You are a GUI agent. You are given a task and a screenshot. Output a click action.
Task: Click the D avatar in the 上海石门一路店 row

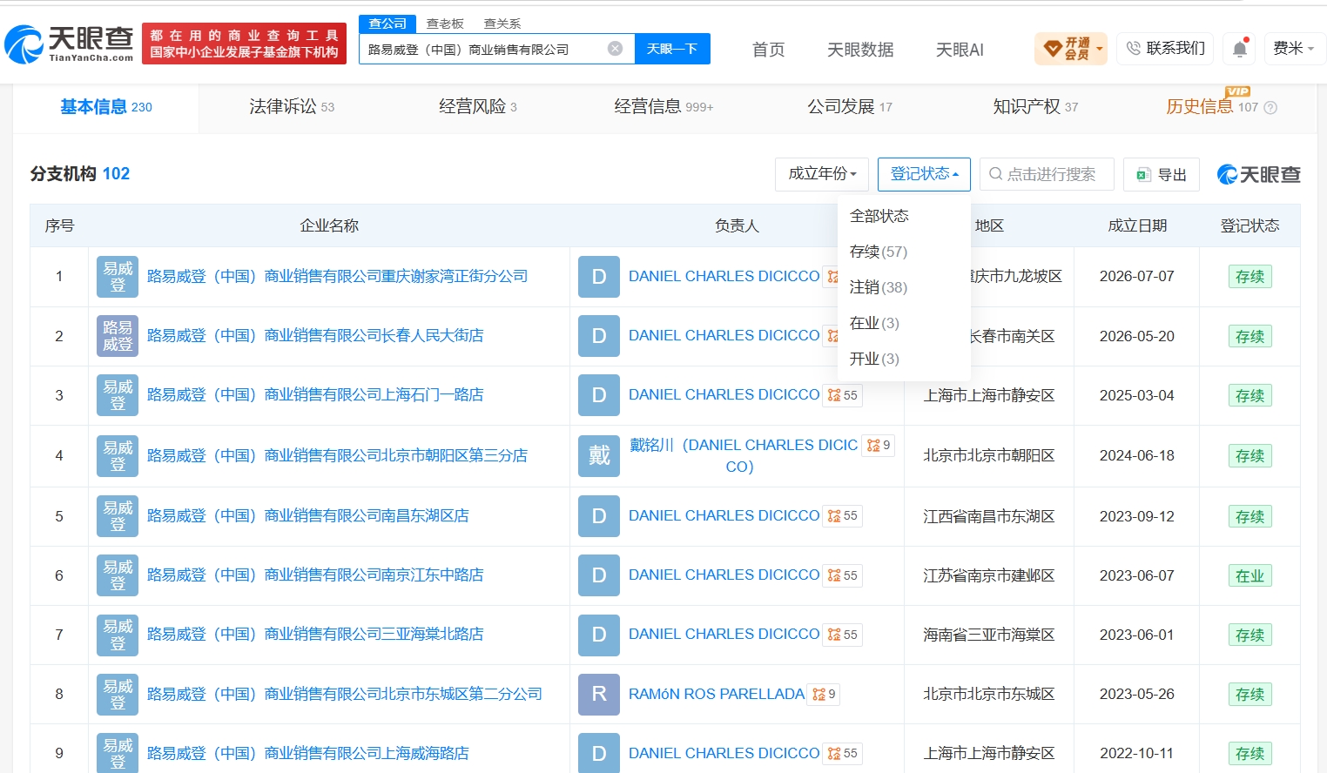pyautogui.click(x=599, y=395)
